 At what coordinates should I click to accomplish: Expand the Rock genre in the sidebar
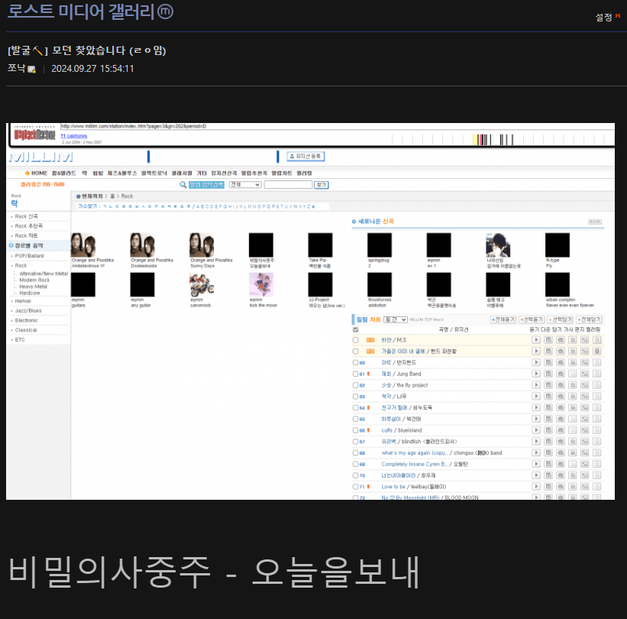[21, 265]
